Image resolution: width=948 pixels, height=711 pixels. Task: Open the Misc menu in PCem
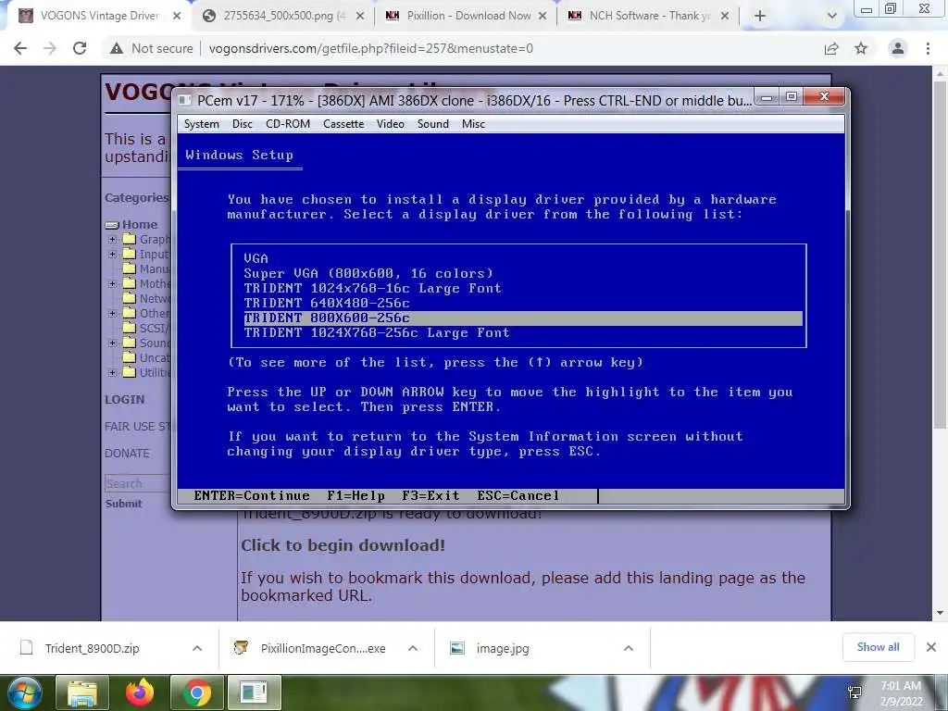[x=473, y=124]
